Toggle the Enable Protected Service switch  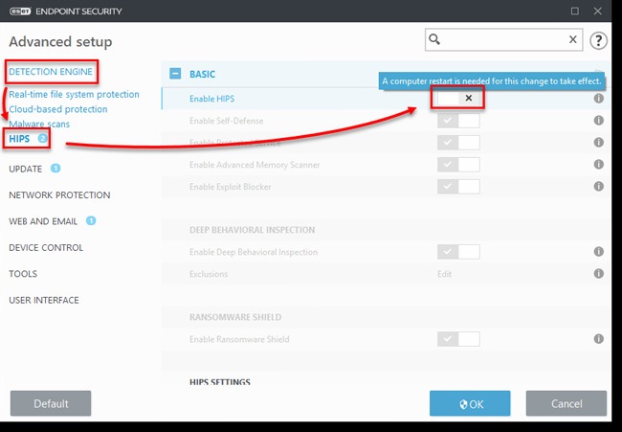click(x=458, y=142)
